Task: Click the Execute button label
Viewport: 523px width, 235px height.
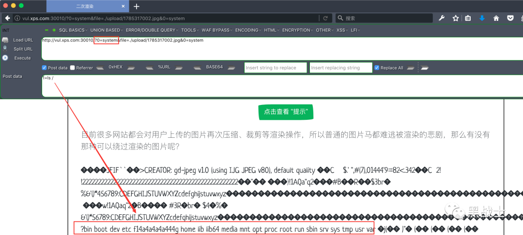Action: pyautogui.click(x=22, y=58)
